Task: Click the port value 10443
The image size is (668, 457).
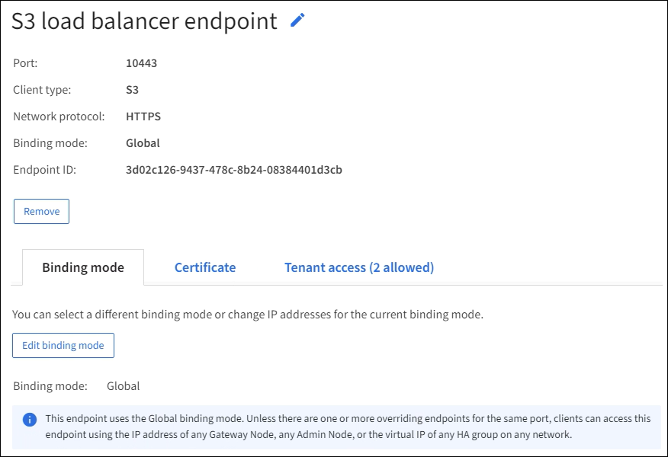Action: pos(141,63)
